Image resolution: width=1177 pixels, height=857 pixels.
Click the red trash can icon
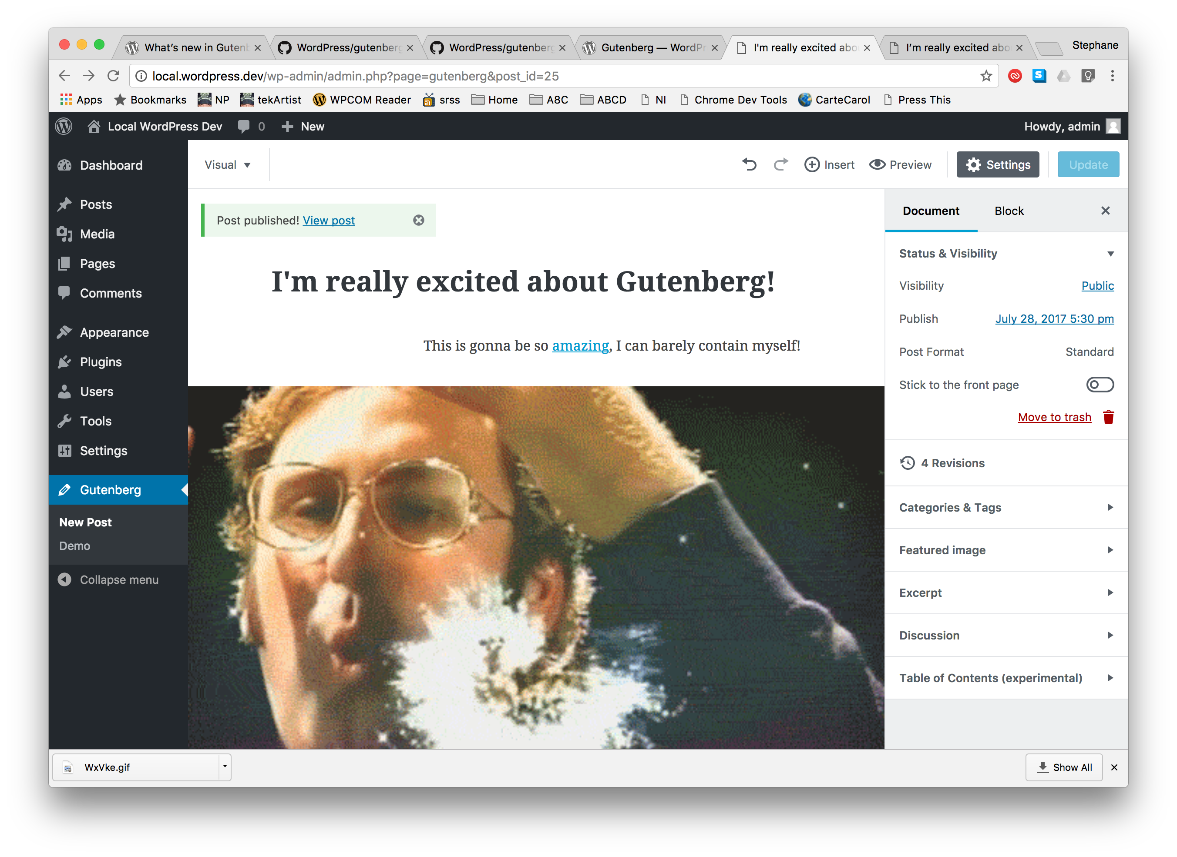point(1109,417)
